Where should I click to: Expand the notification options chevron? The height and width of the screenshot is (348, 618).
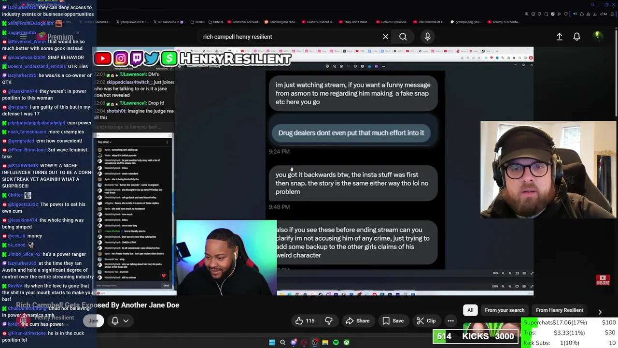coord(126,320)
